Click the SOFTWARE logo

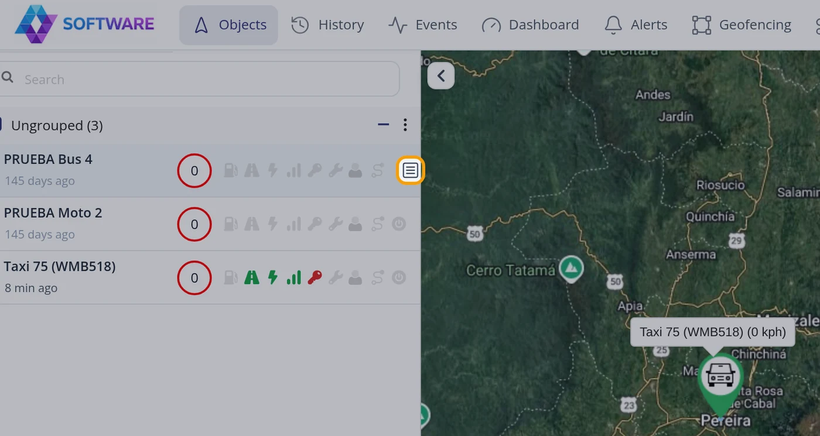pyautogui.click(x=85, y=24)
